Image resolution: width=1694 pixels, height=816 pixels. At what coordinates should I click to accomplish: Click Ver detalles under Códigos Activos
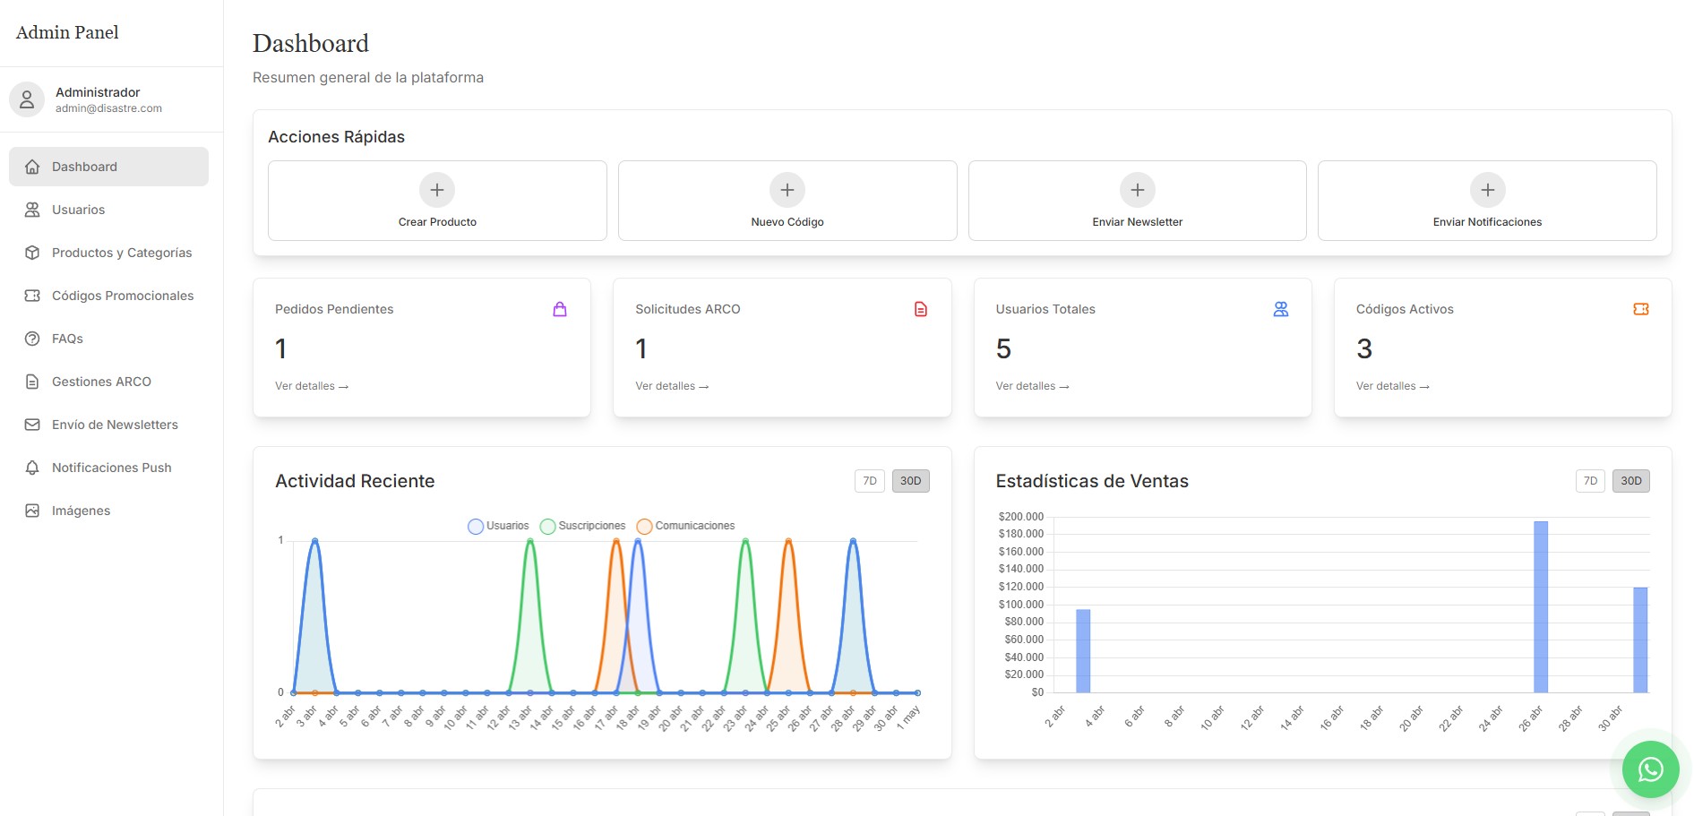tap(1393, 386)
